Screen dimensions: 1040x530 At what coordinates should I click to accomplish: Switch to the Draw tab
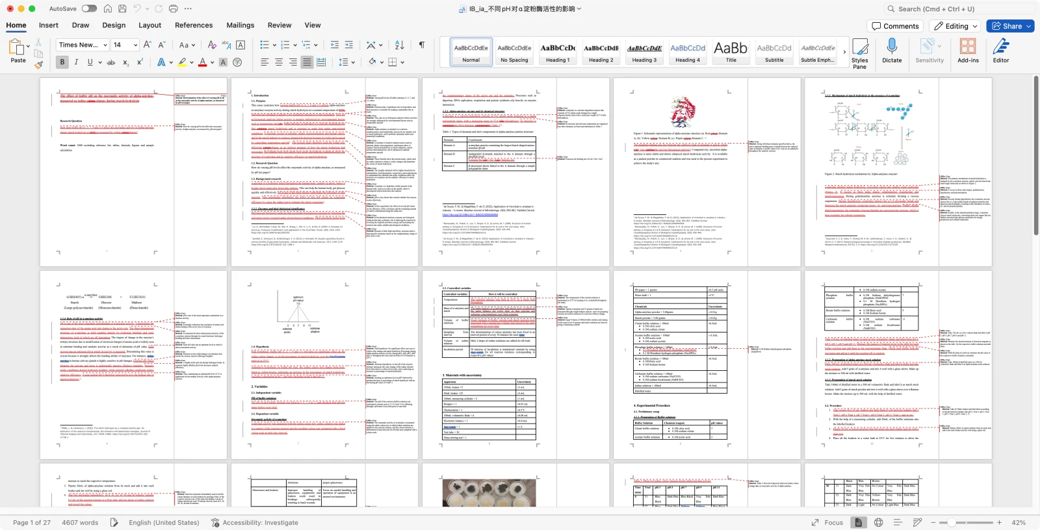pyautogui.click(x=81, y=25)
